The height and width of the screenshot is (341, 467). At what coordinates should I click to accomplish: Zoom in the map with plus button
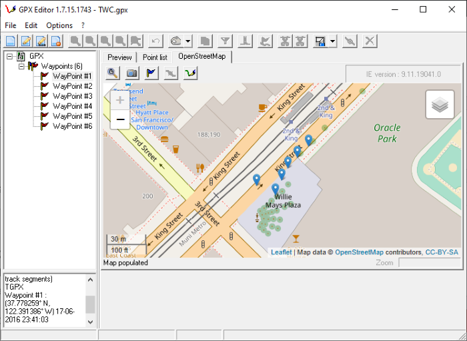(120, 100)
